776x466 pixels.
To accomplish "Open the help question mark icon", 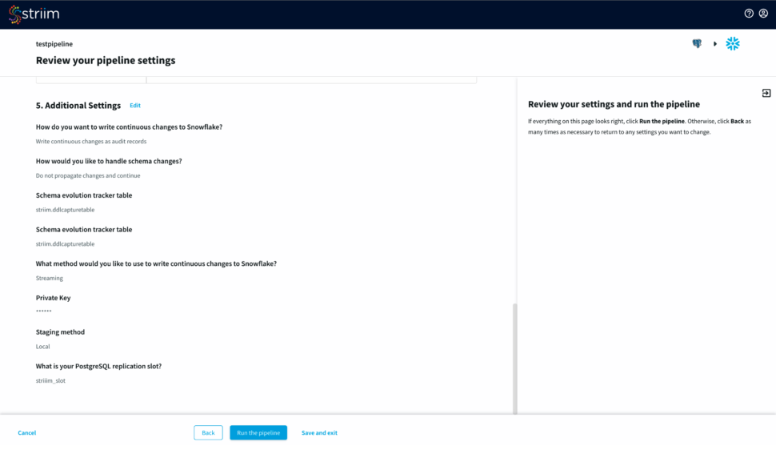I will pos(749,14).
